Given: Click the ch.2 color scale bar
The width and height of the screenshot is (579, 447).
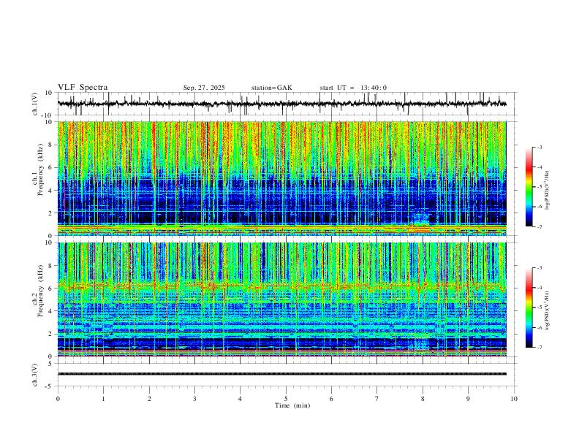Looking at the screenshot, I should pyautogui.click(x=529, y=307).
